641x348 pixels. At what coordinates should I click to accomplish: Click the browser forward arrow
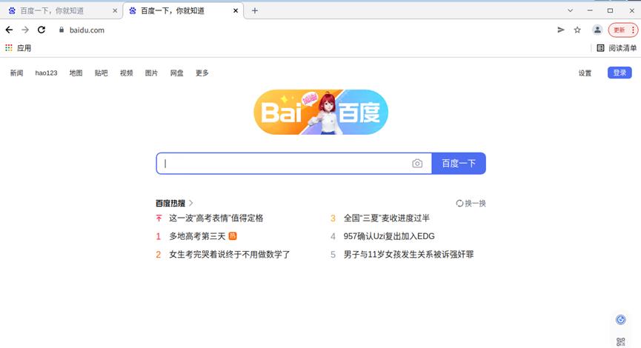tap(25, 30)
